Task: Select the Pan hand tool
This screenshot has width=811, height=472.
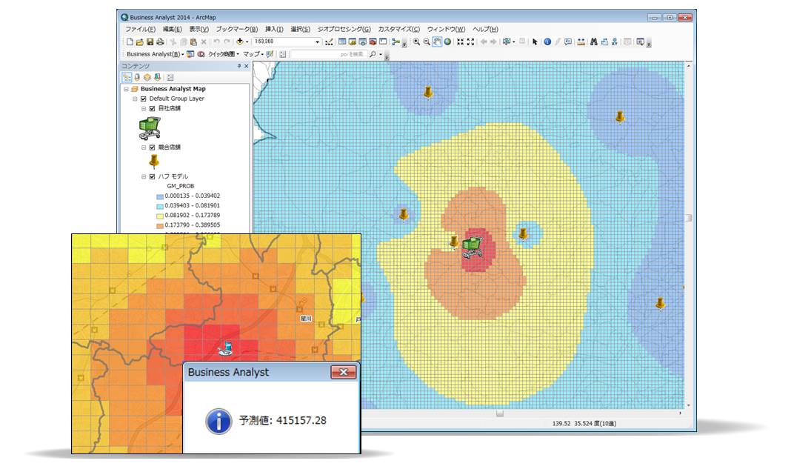Action: click(437, 42)
